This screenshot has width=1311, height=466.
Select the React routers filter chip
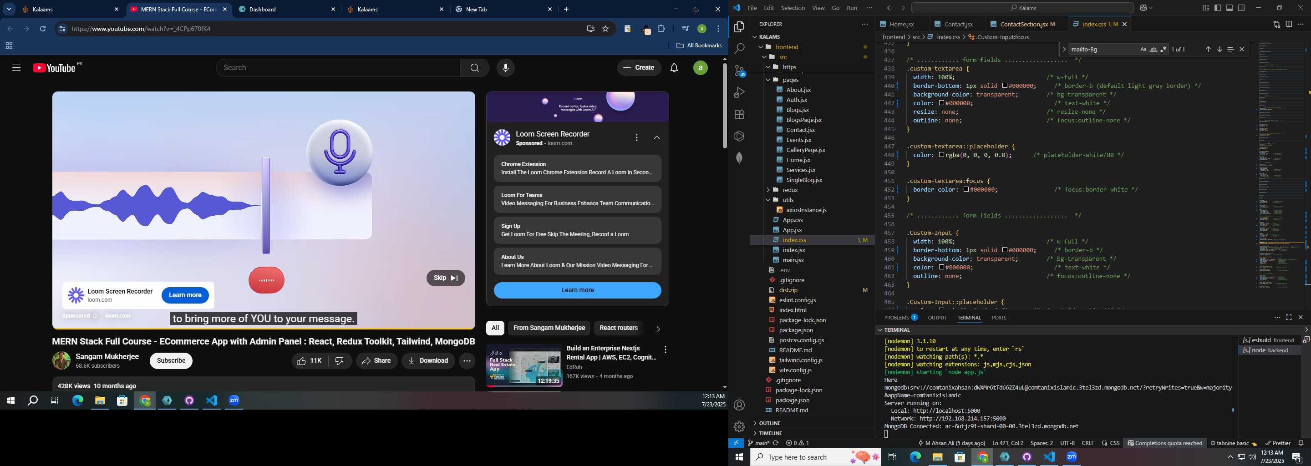click(618, 328)
